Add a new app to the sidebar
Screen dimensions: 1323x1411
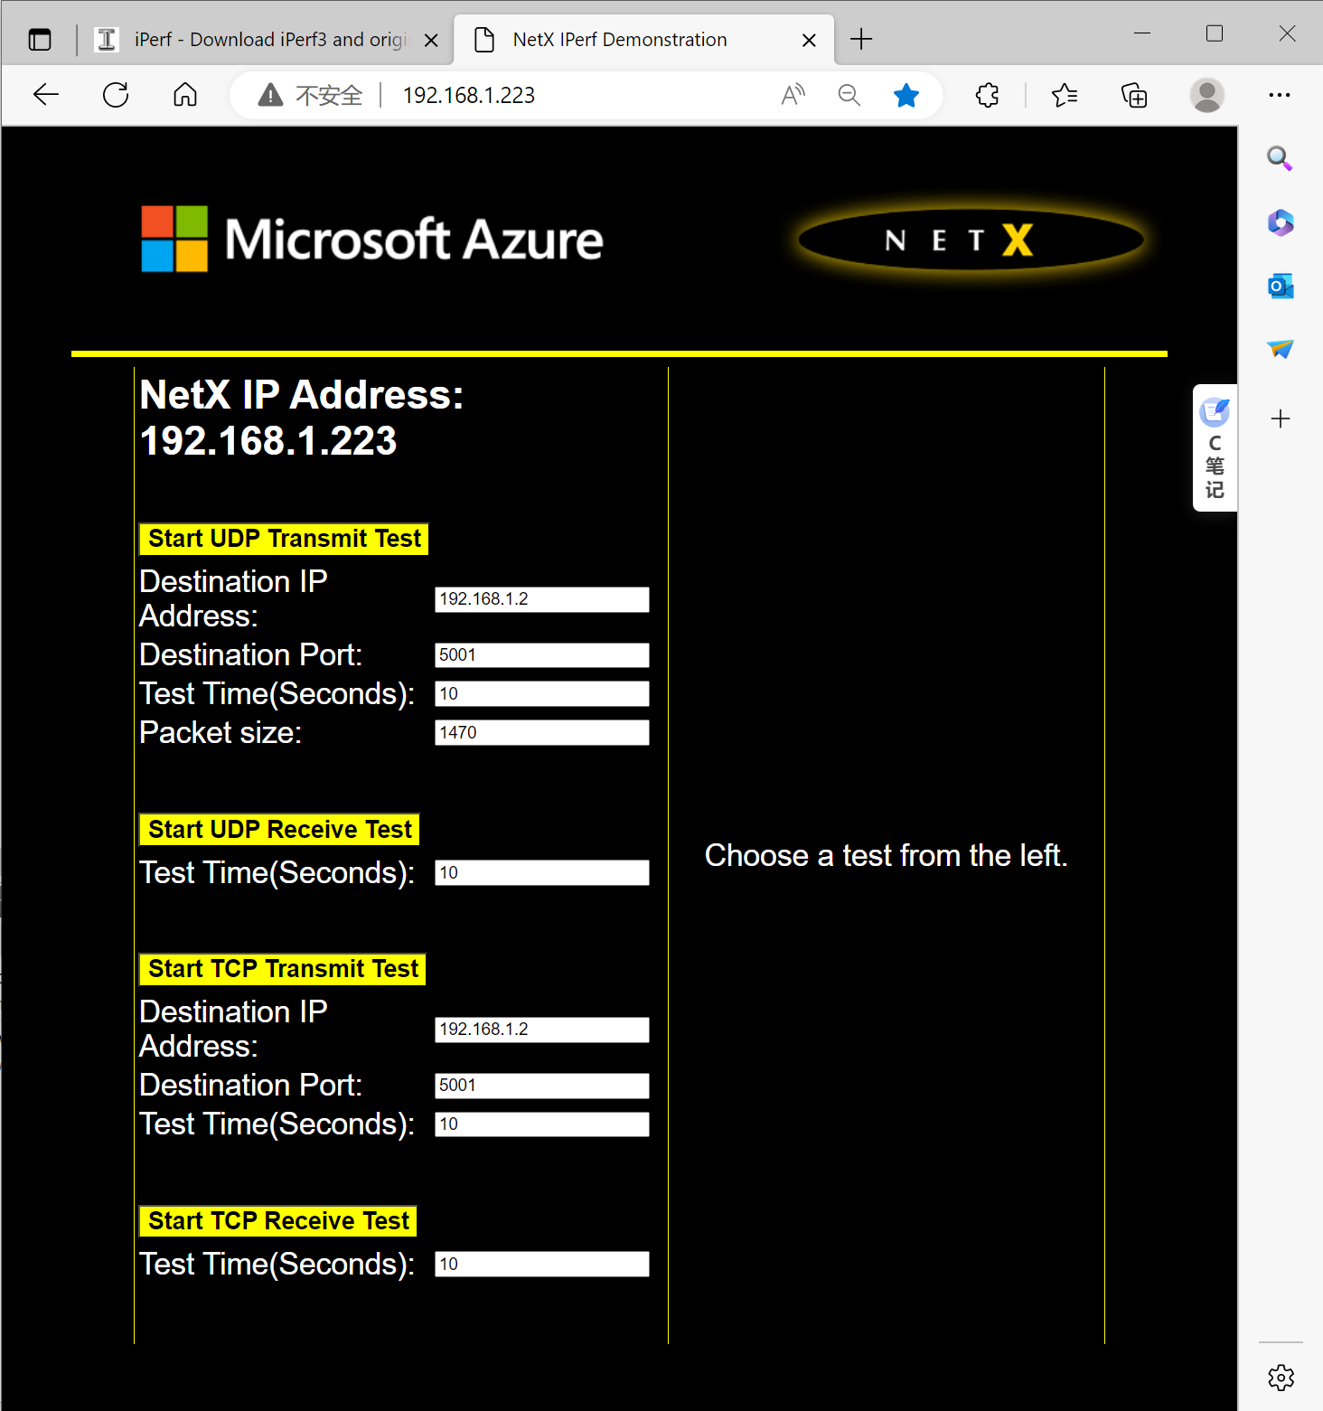1280,419
